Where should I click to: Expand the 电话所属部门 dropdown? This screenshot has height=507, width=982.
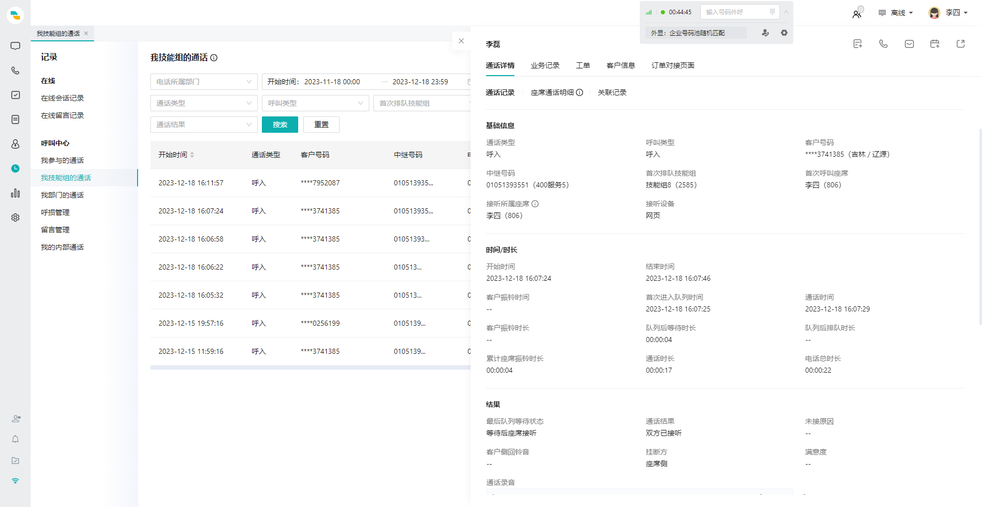click(x=204, y=82)
